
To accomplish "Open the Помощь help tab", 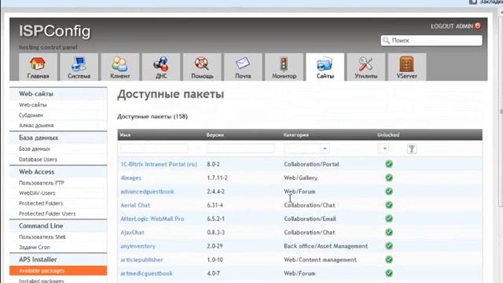I will 202,67.
